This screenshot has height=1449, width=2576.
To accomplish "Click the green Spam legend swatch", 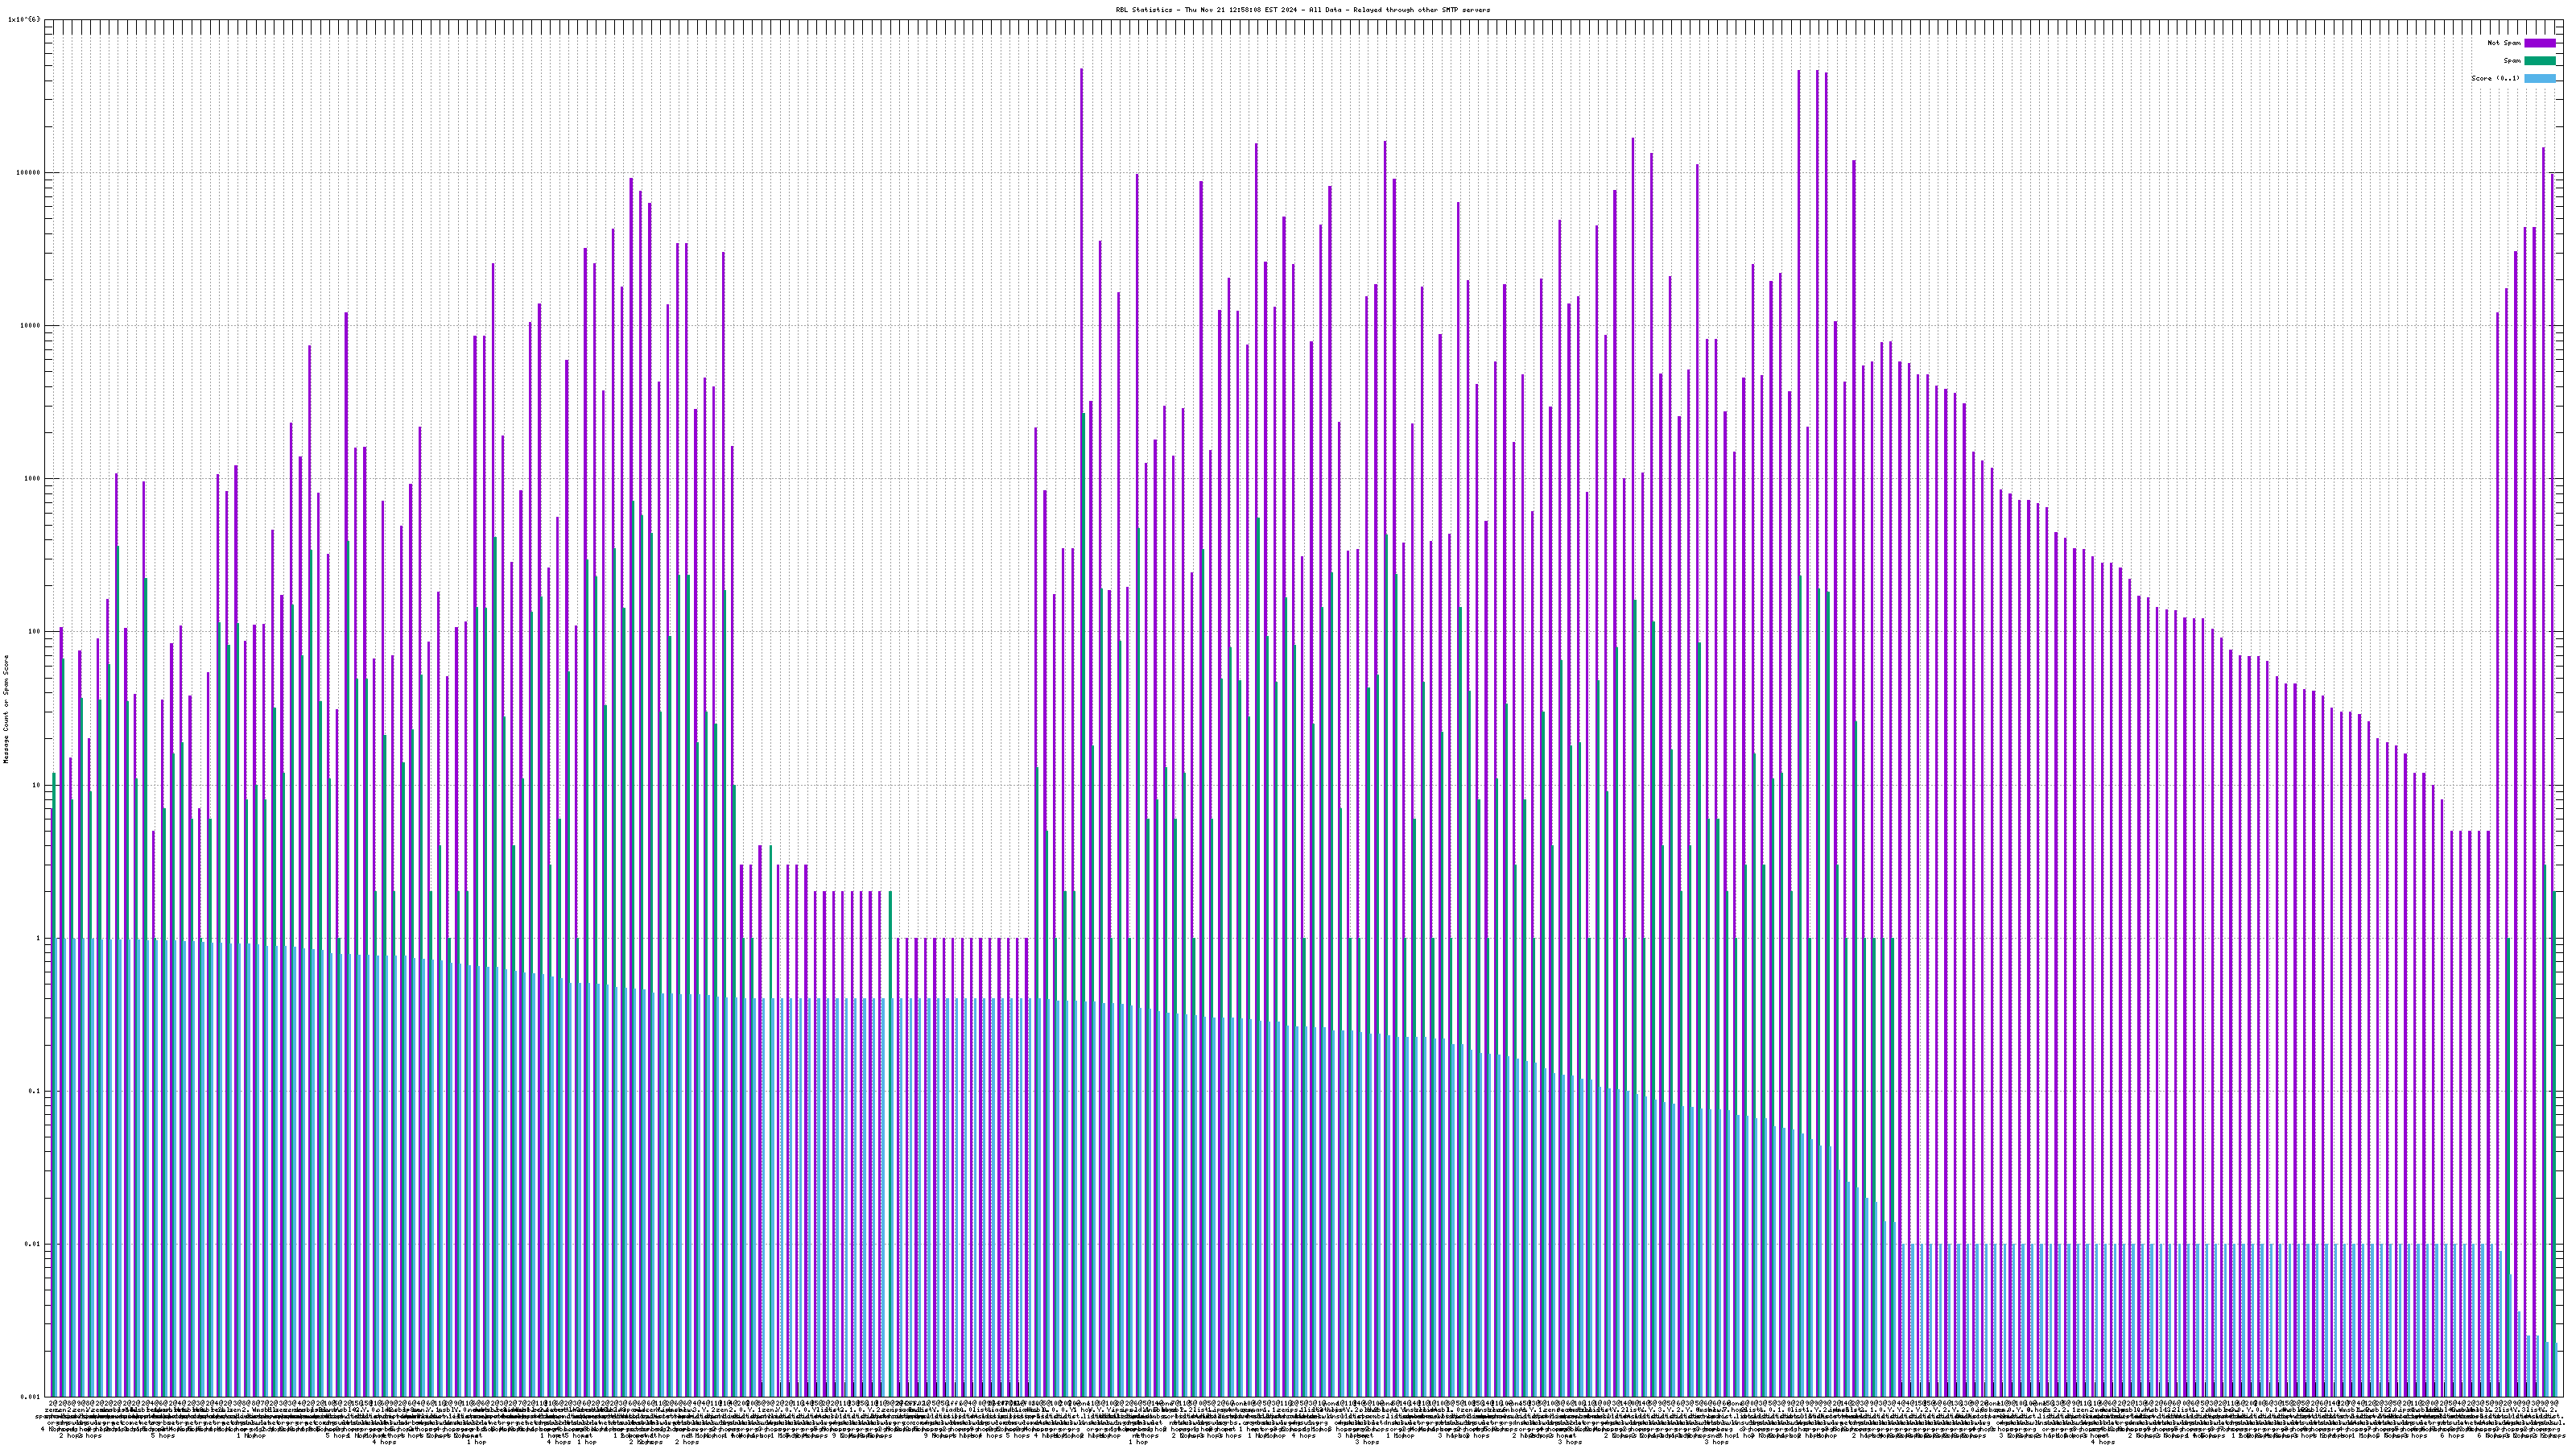I will tap(2539, 61).
